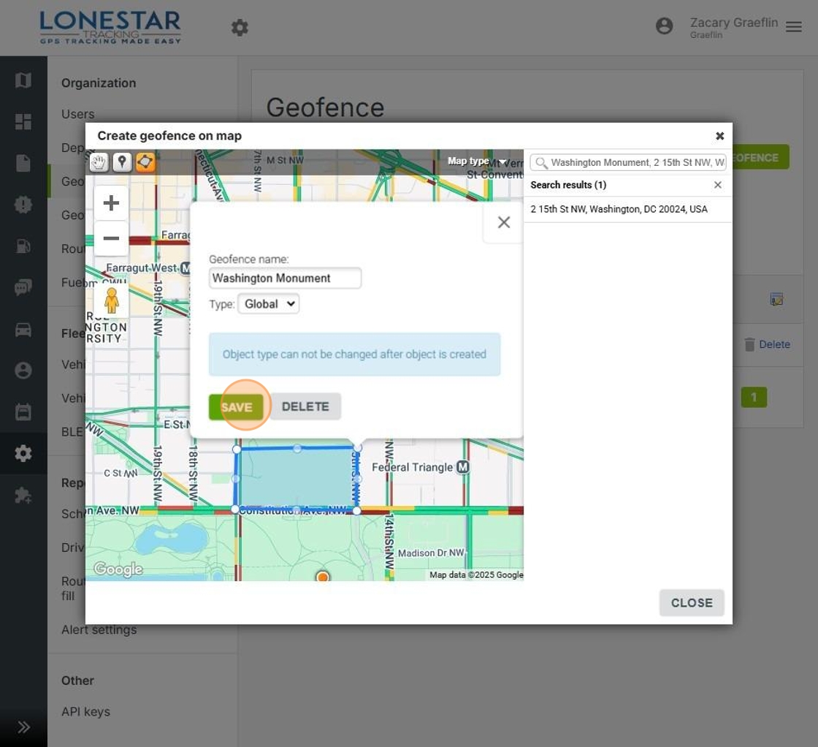Dismiss the Search results panel
Viewport: 818px width, 747px height.
point(718,185)
